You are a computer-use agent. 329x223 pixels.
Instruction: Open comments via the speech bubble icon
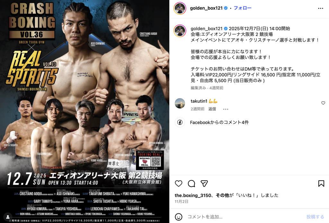191,183
